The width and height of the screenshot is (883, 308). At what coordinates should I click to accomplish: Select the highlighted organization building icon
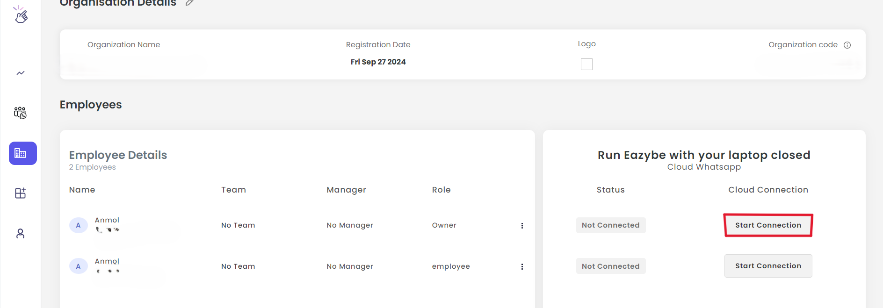pyautogui.click(x=23, y=153)
